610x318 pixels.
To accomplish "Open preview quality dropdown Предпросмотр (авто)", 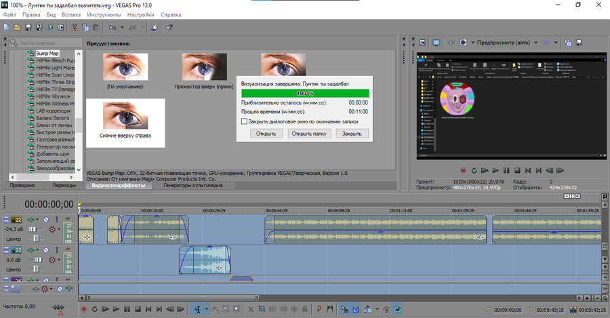I will (535, 43).
